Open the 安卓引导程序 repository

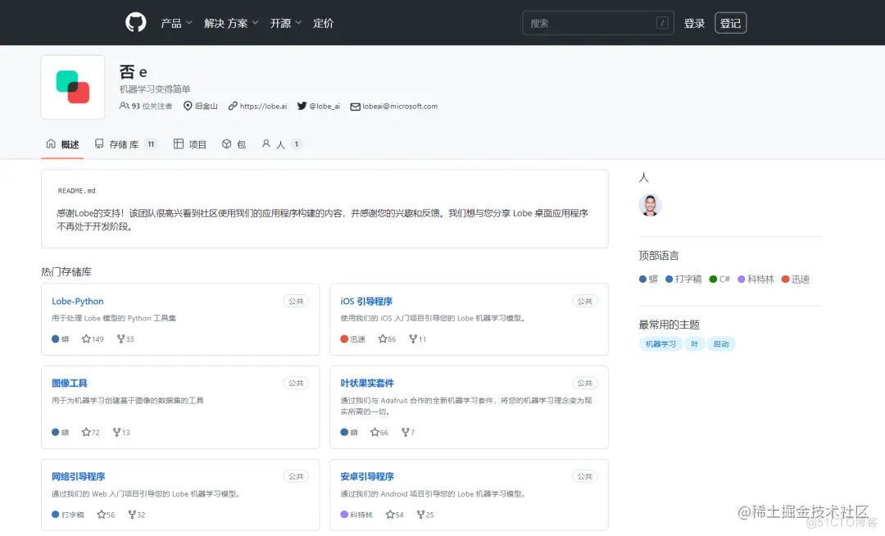[367, 477]
